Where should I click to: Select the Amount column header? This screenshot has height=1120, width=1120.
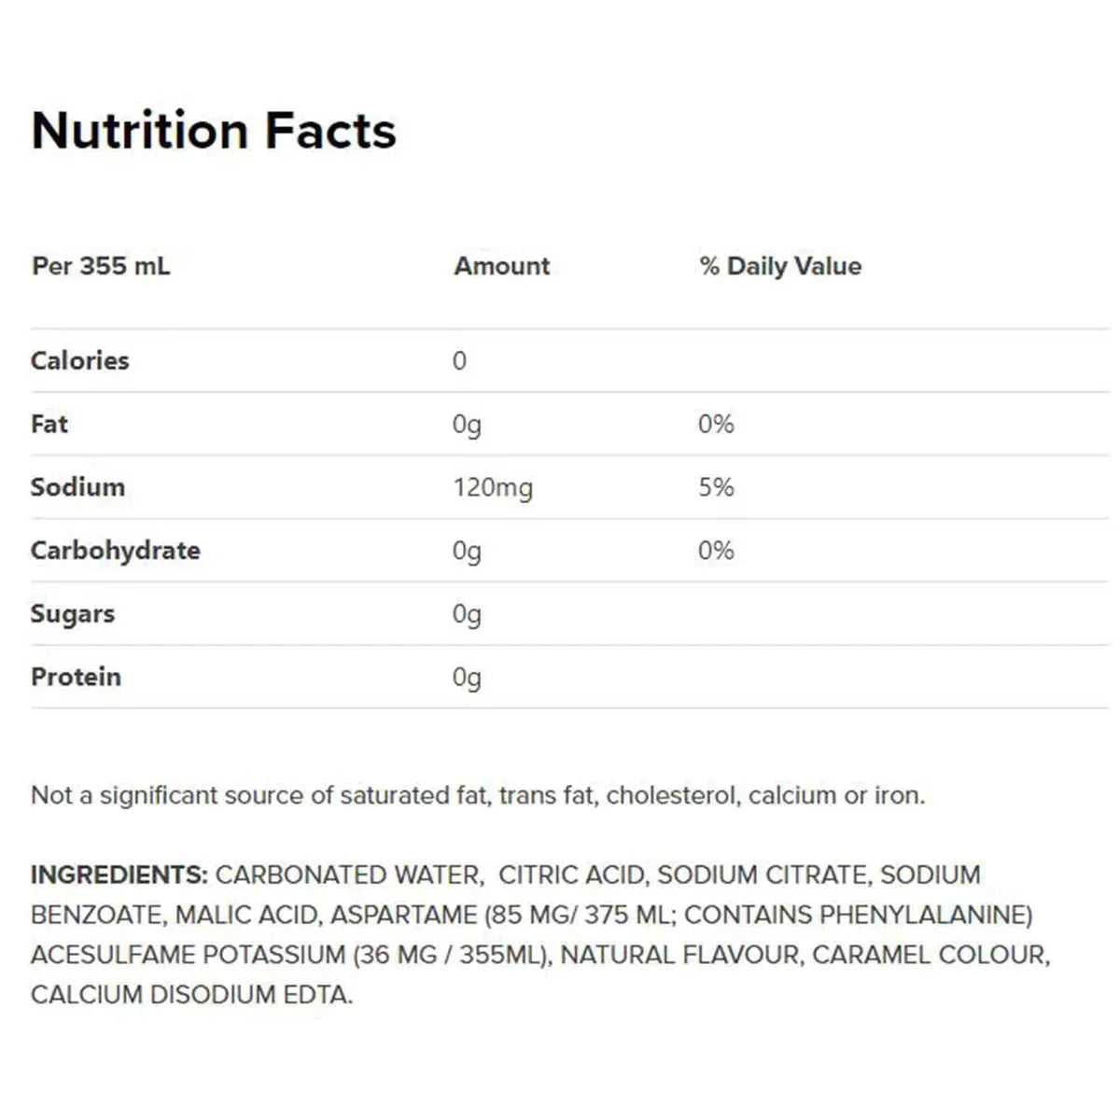pos(501,266)
